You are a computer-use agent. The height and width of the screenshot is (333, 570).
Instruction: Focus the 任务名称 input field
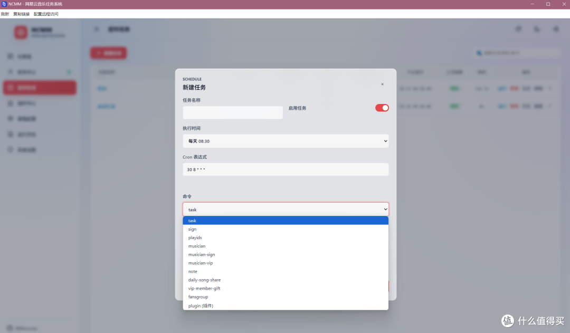click(233, 112)
